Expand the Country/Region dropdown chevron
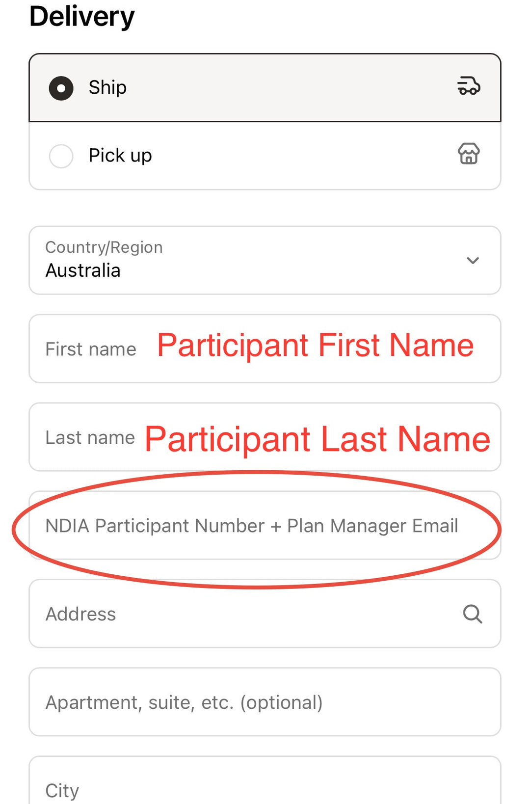The width and height of the screenshot is (530, 804). tap(473, 260)
